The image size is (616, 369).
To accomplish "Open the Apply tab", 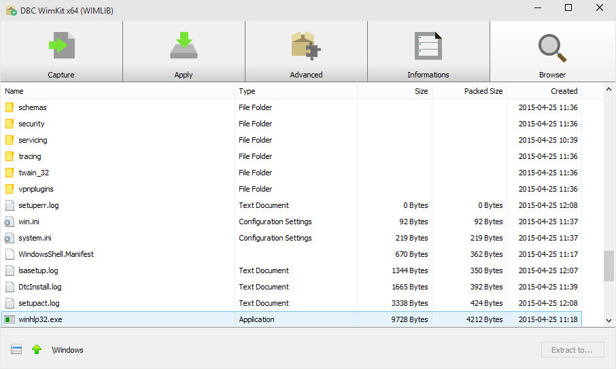I will point(184,52).
